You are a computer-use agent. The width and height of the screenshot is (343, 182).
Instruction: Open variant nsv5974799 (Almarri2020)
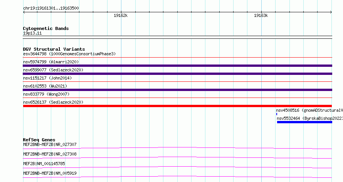coord(51,62)
